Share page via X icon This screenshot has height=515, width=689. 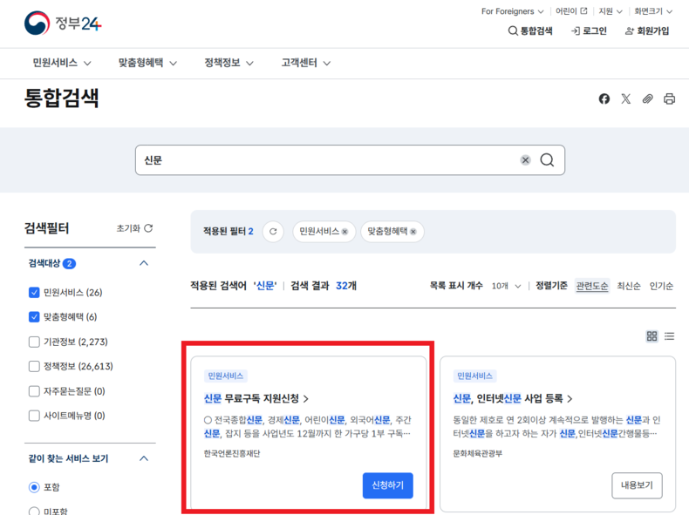coord(626,99)
